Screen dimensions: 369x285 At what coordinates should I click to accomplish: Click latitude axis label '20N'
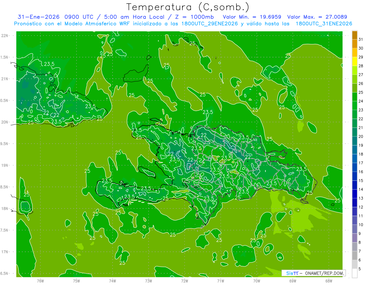coord(5,122)
